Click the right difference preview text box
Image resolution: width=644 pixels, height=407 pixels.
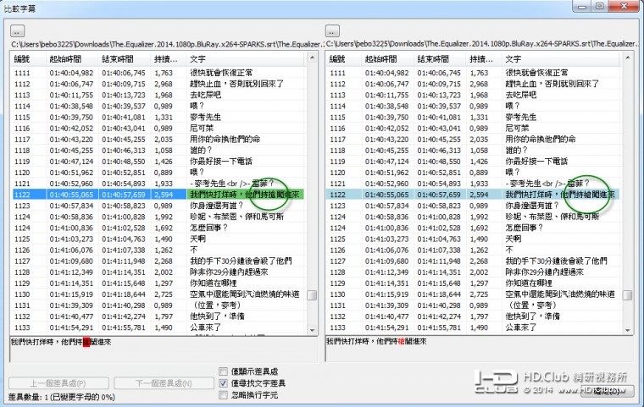(479, 349)
